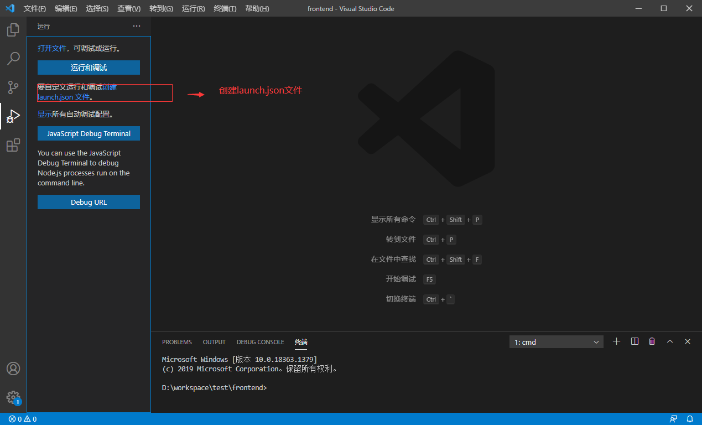Viewport: 702px width, 425px height.
Task: Click the '(c) 2019 Microsoft Corporation' terminal line
Action: (249, 369)
